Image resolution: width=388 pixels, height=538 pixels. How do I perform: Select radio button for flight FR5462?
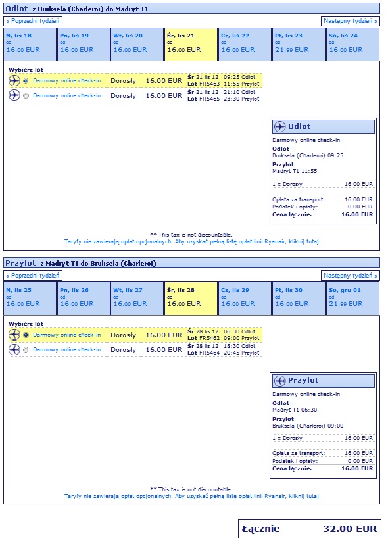tap(26, 335)
